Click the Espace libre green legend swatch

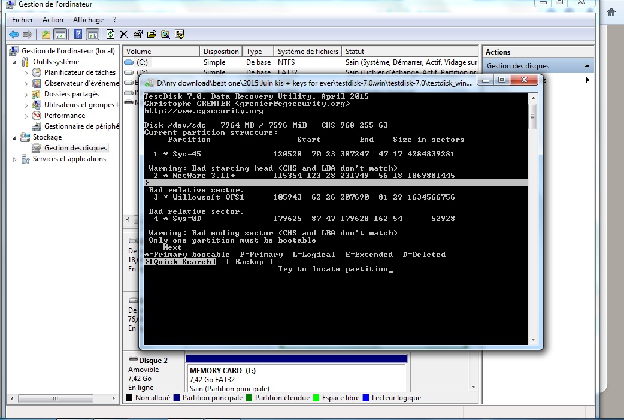tap(316, 398)
